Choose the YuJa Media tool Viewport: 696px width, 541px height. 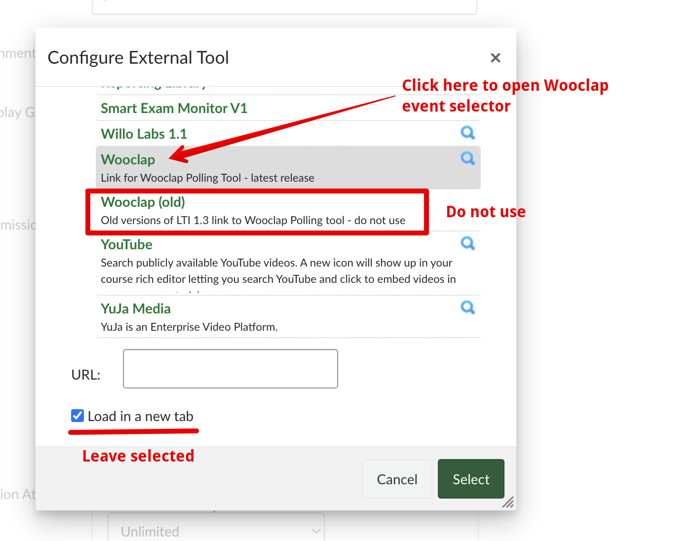coord(135,309)
